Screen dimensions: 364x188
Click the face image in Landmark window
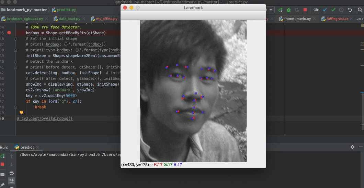coord(193,91)
